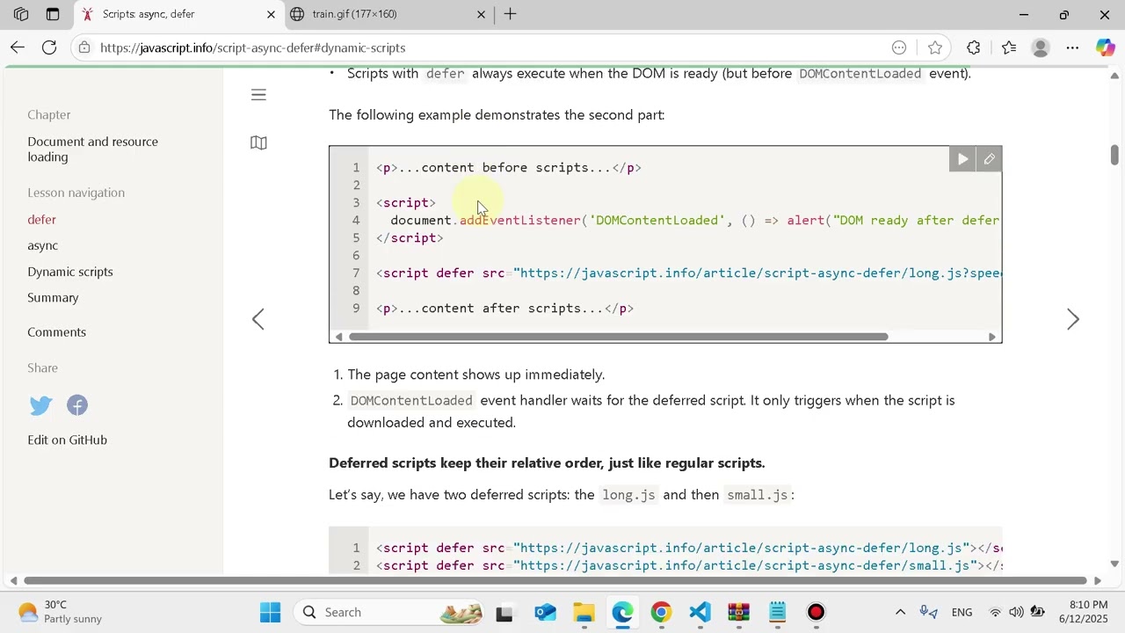The width and height of the screenshot is (1125, 633).
Task: Jump to Dynamic scripts section
Action: 70,272
